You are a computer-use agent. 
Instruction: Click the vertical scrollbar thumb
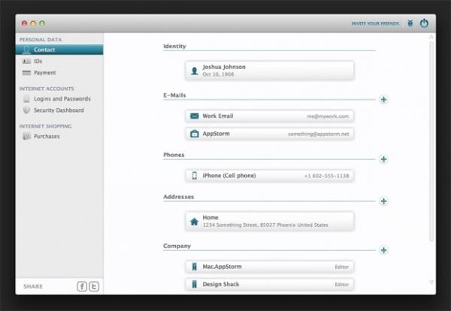coord(431,141)
